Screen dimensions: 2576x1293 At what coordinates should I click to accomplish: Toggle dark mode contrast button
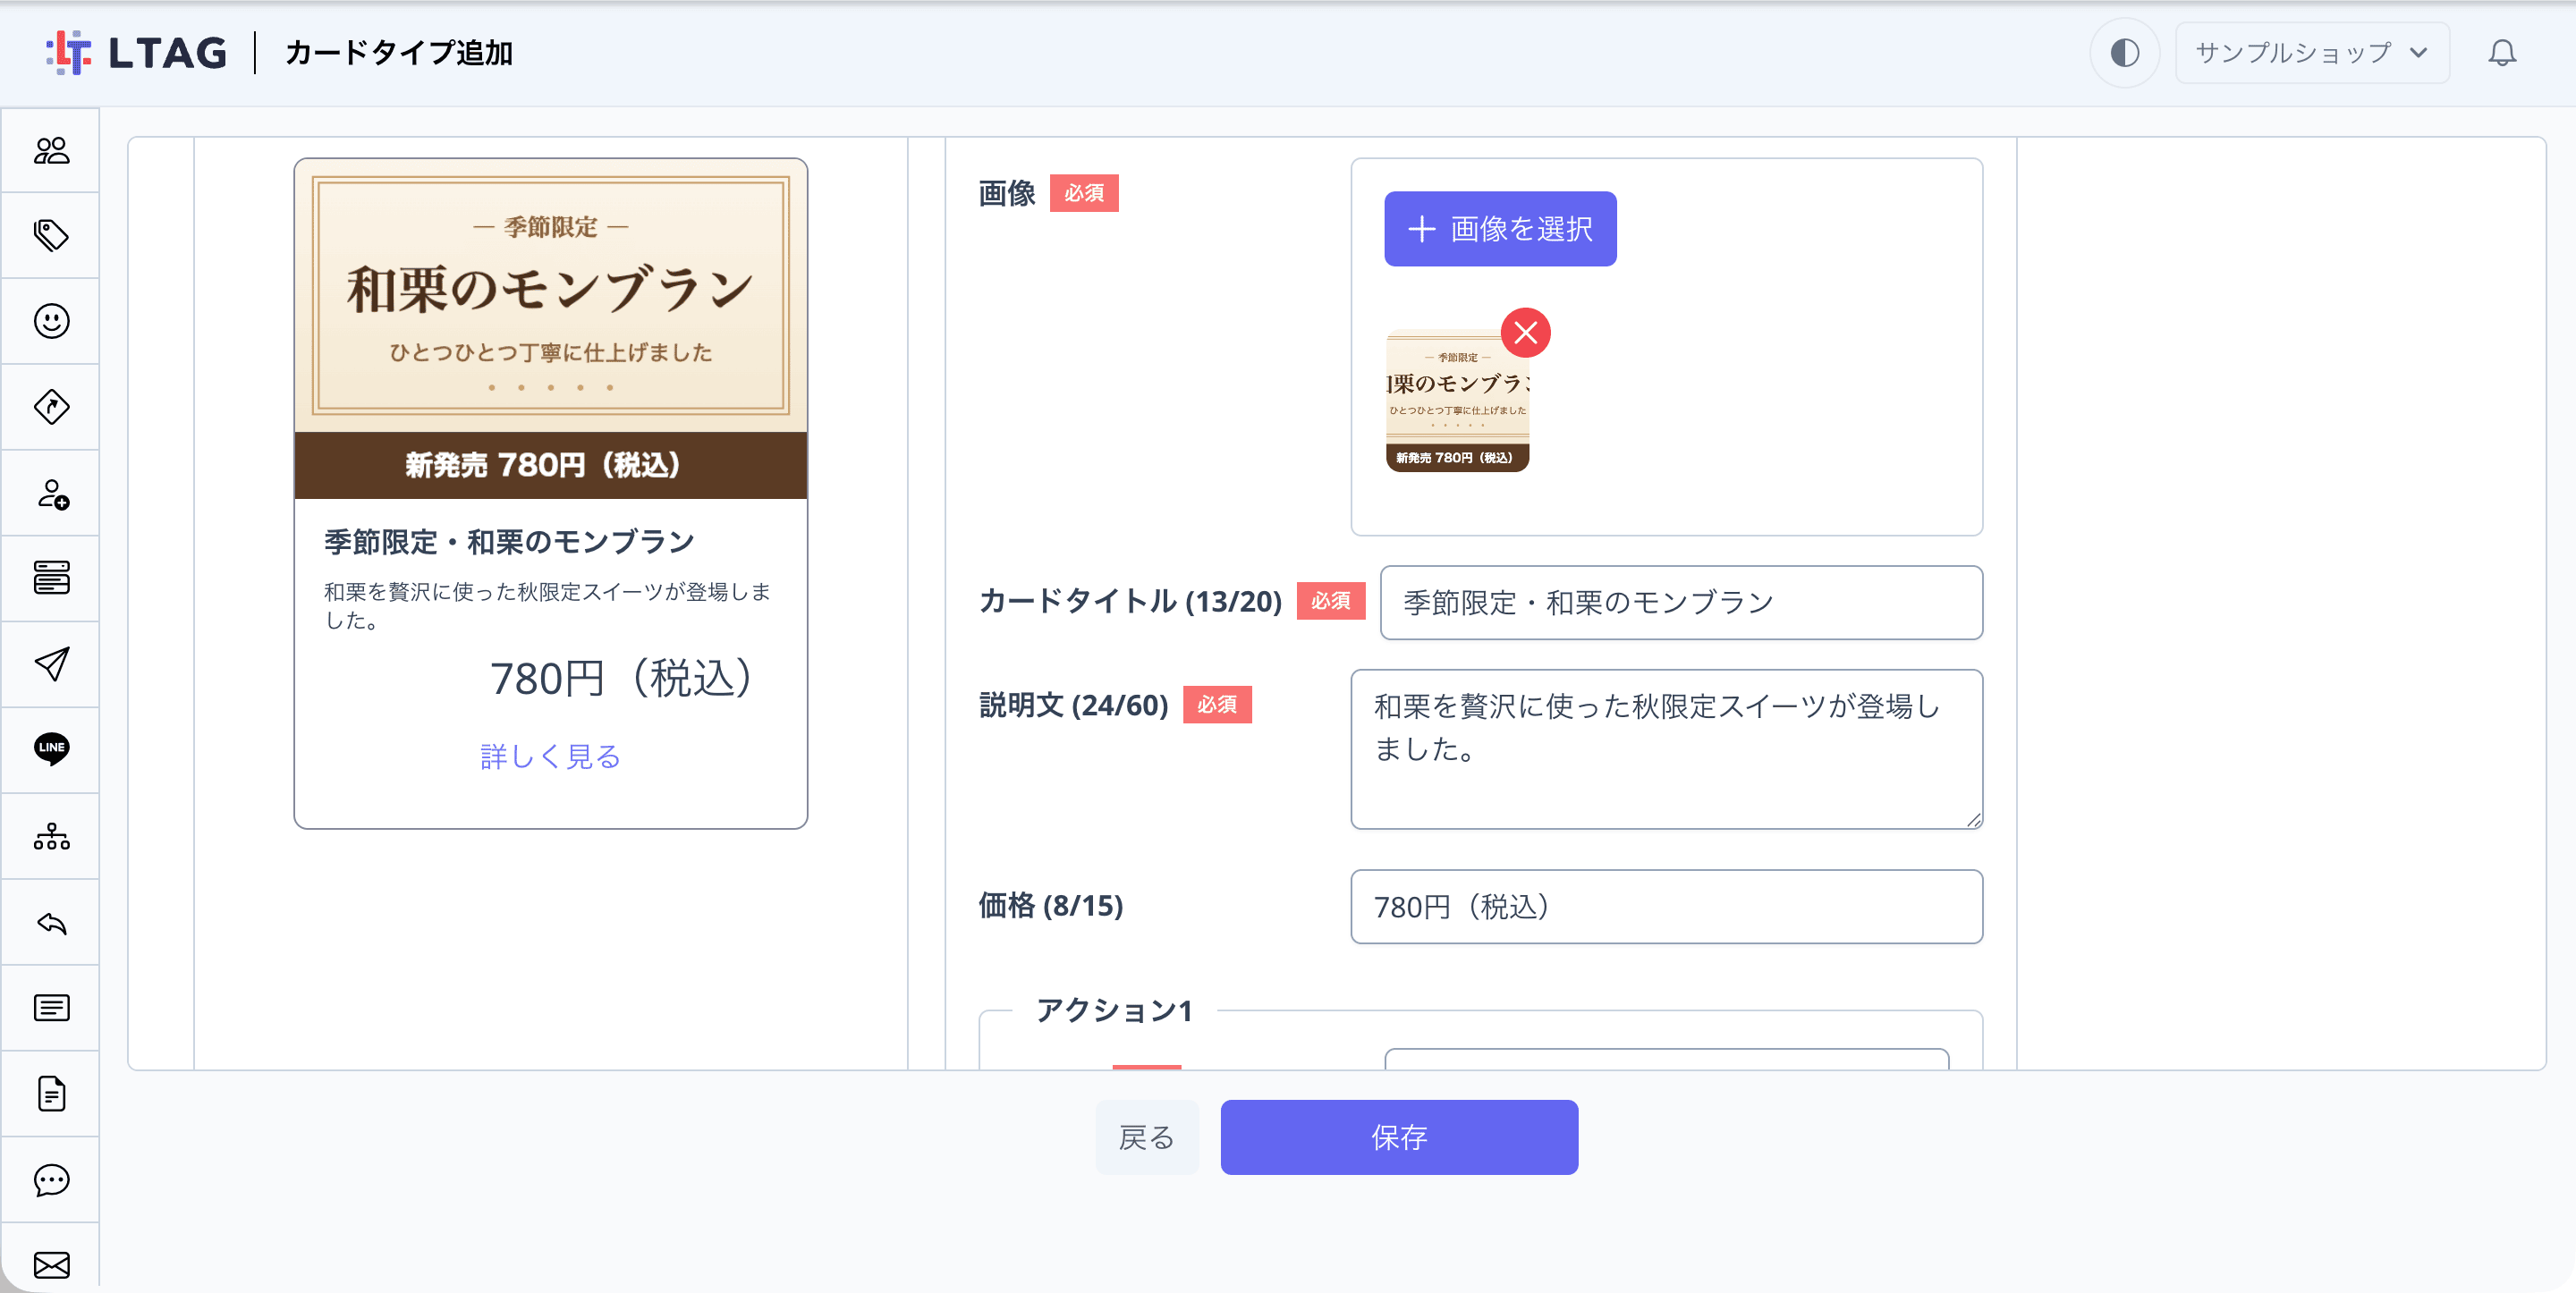pos(2124,52)
